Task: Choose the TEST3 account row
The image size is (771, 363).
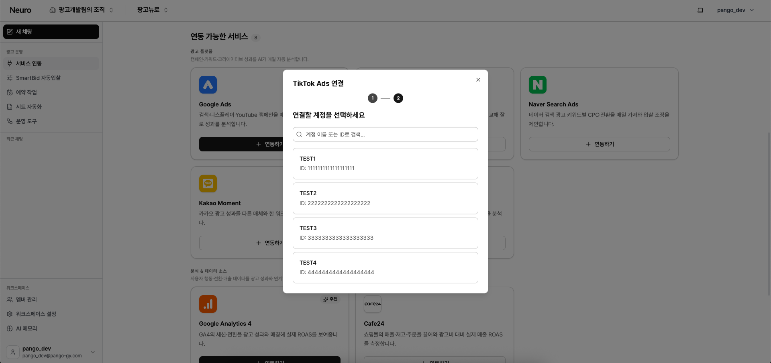Action: point(385,233)
